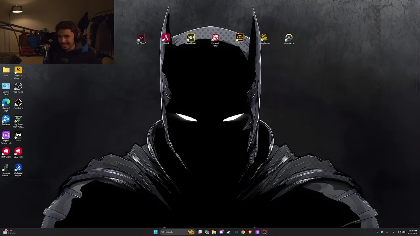
Task: Click the R.E.P.O. game shortcut
Action: pos(240,39)
